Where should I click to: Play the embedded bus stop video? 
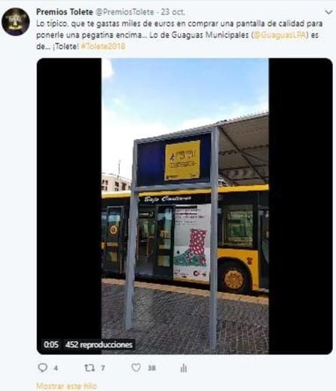tap(185, 206)
